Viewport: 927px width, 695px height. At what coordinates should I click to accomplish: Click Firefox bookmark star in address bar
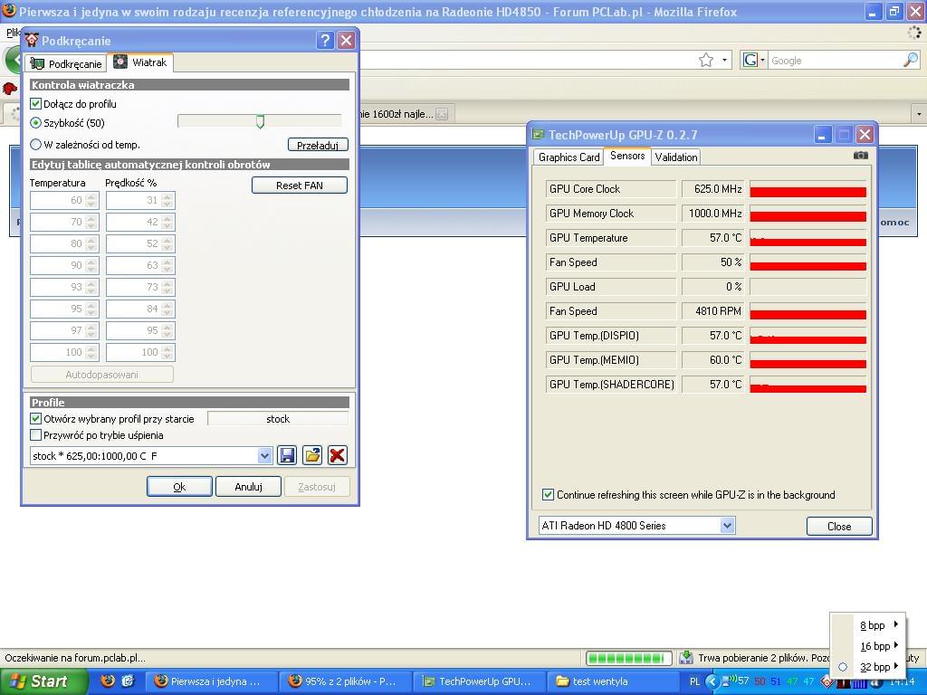click(x=706, y=61)
